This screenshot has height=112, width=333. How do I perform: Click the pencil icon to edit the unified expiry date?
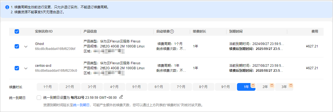coord(121,97)
